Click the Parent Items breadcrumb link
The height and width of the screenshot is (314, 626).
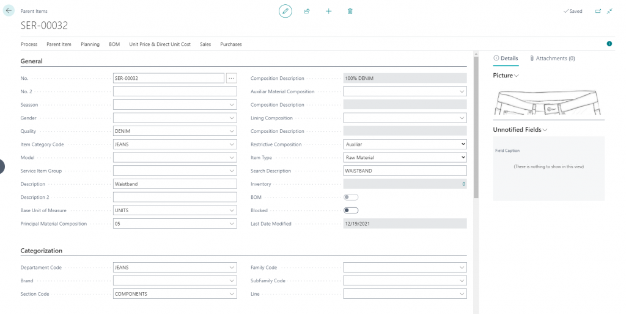click(x=34, y=11)
